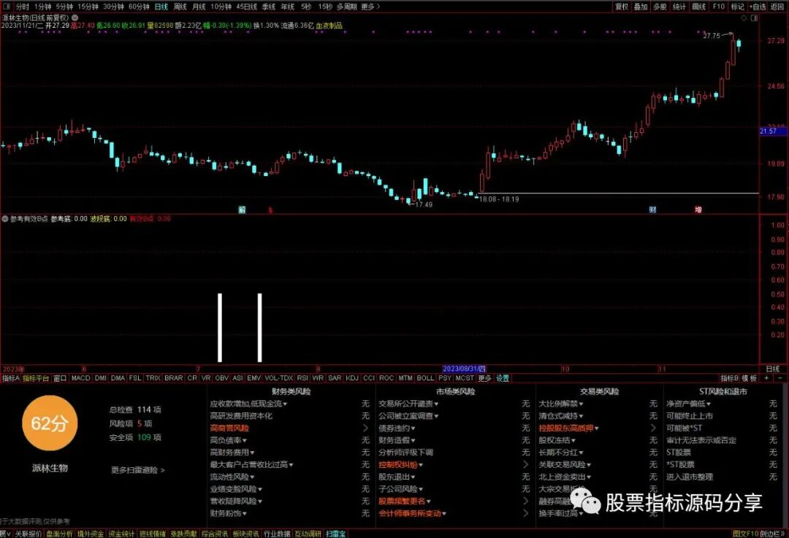Open the 互动调研 bottom tab
Screen dimensions: 789x538
pos(308,534)
